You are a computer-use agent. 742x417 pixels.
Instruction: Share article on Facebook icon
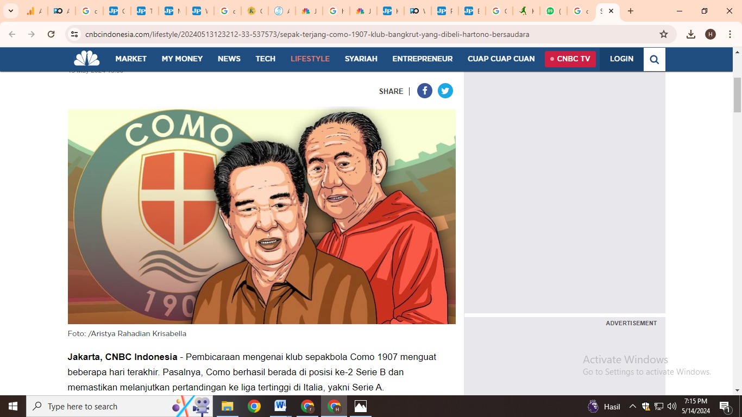[x=424, y=91]
